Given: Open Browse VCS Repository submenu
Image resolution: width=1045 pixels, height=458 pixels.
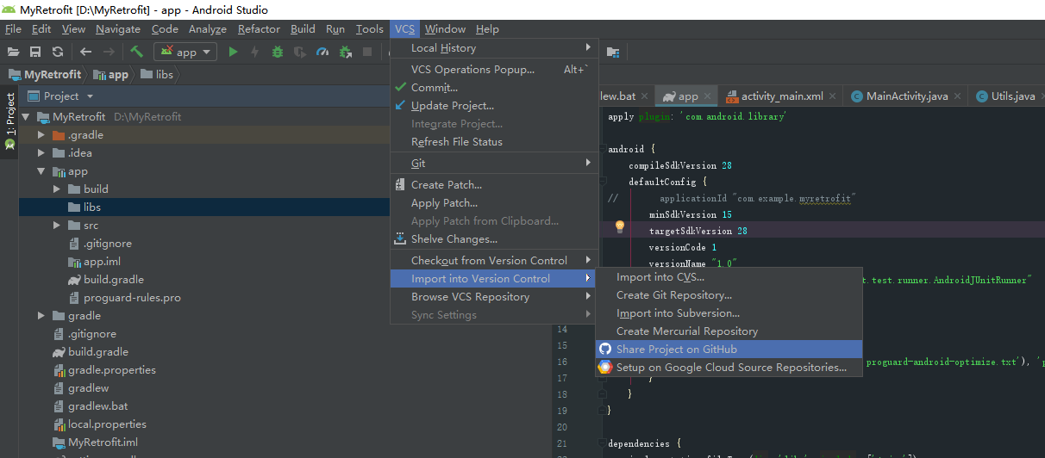Looking at the screenshot, I should click(x=493, y=297).
